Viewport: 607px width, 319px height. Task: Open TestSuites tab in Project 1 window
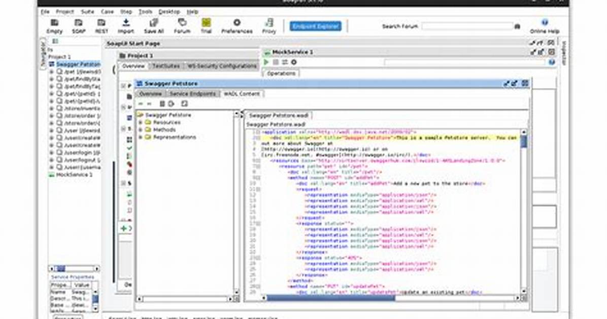[x=165, y=66]
